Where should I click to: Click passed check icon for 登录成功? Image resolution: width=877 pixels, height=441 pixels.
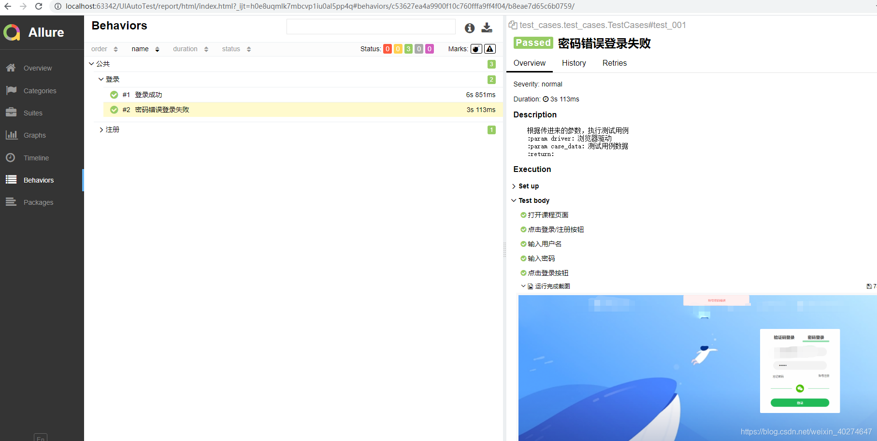(114, 95)
